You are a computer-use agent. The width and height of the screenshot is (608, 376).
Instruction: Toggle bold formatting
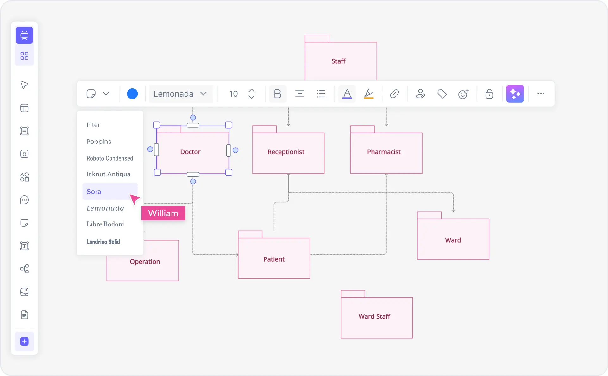coord(278,93)
